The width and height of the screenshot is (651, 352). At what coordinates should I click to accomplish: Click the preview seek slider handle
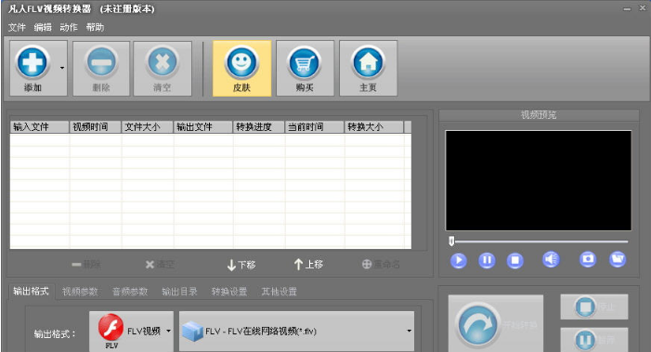(451, 241)
